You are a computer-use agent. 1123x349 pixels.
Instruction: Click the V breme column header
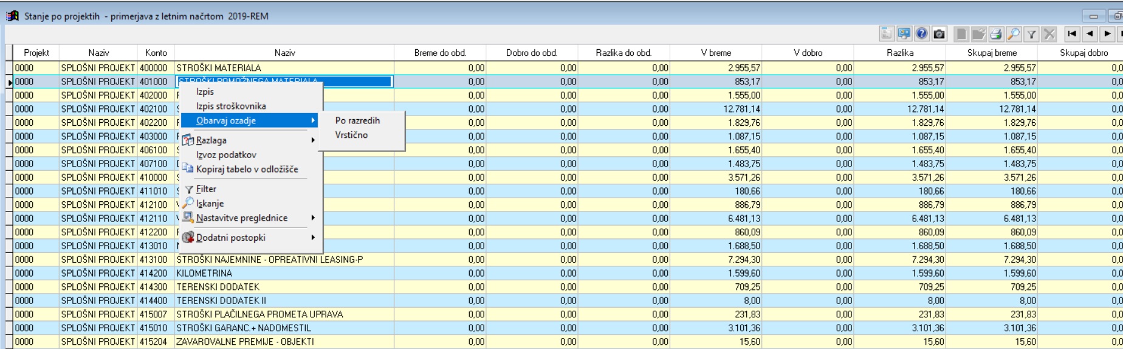pos(716,53)
